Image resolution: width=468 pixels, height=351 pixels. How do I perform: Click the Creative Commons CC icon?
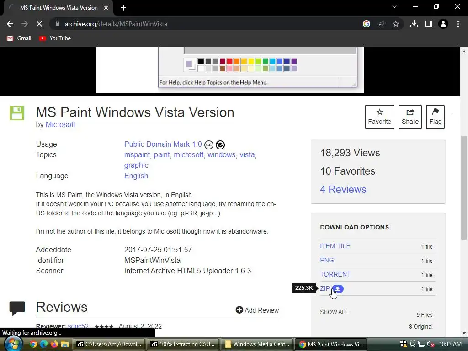208,145
